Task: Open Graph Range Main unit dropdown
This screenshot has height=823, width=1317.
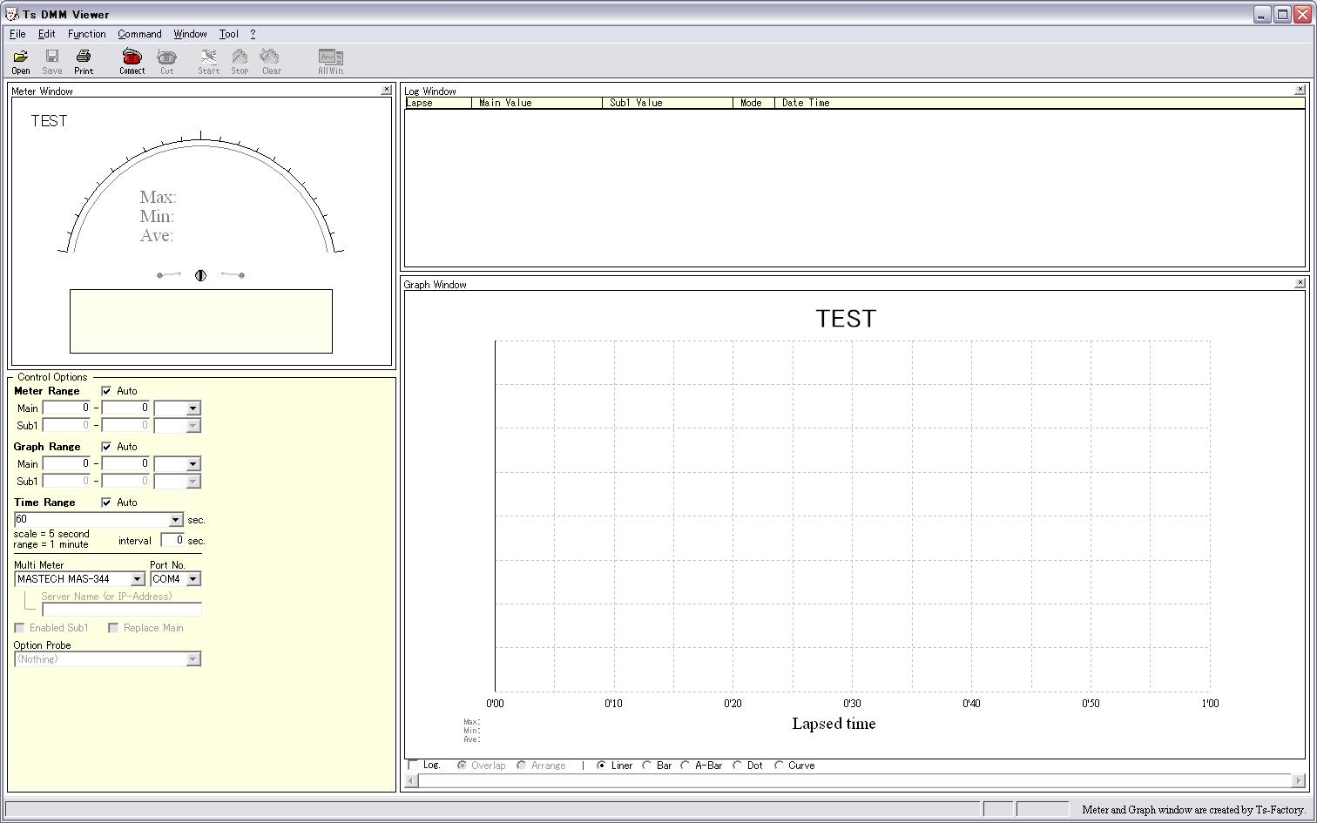Action: 193,464
